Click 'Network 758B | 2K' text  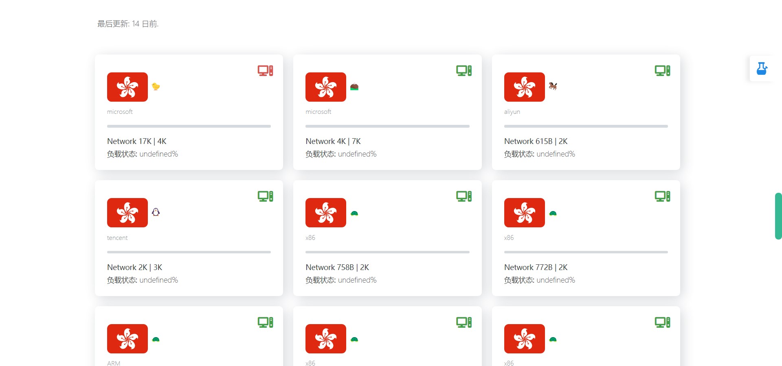point(337,267)
